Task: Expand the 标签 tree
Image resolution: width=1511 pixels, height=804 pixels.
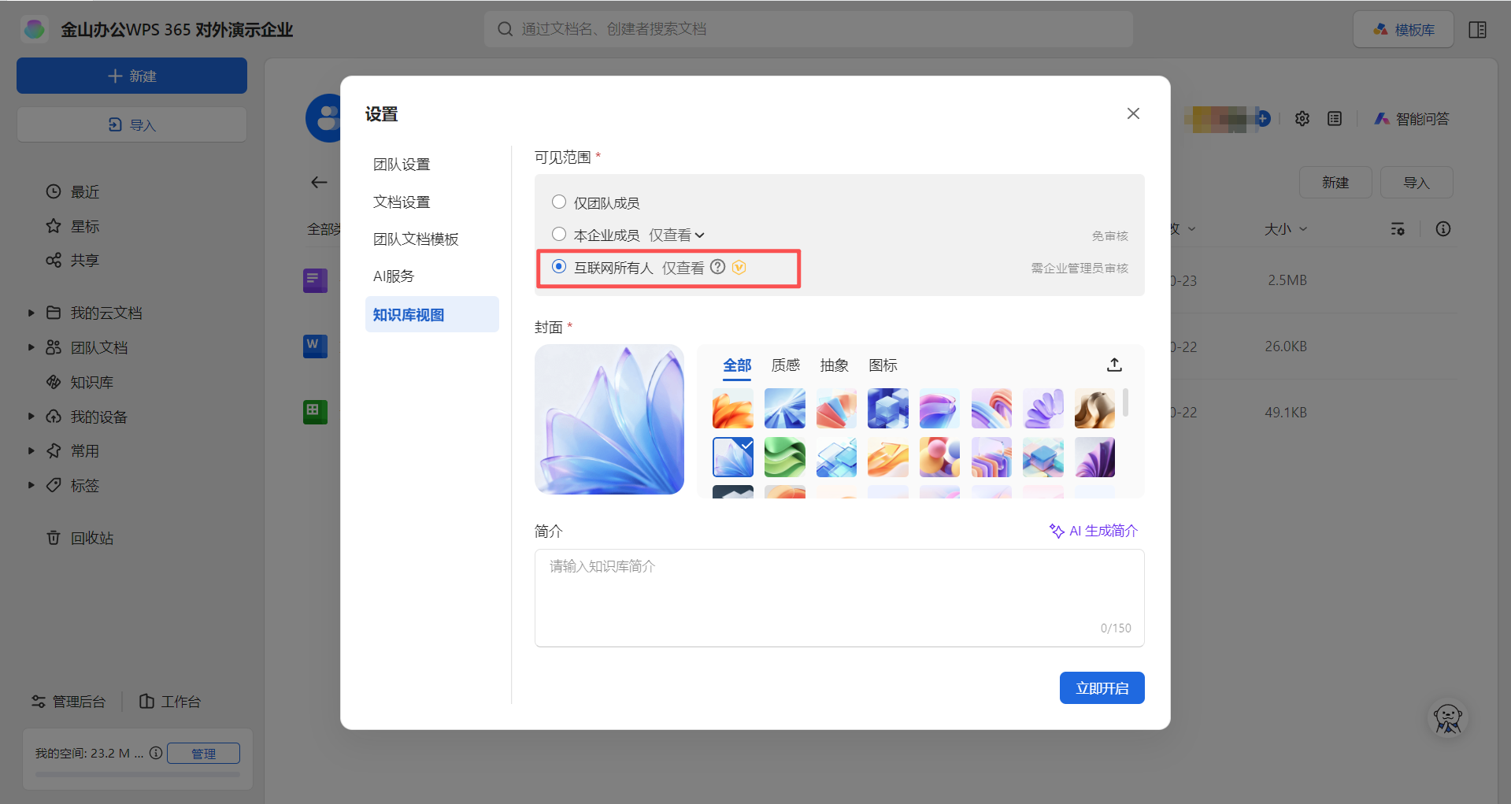Action: click(x=31, y=485)
